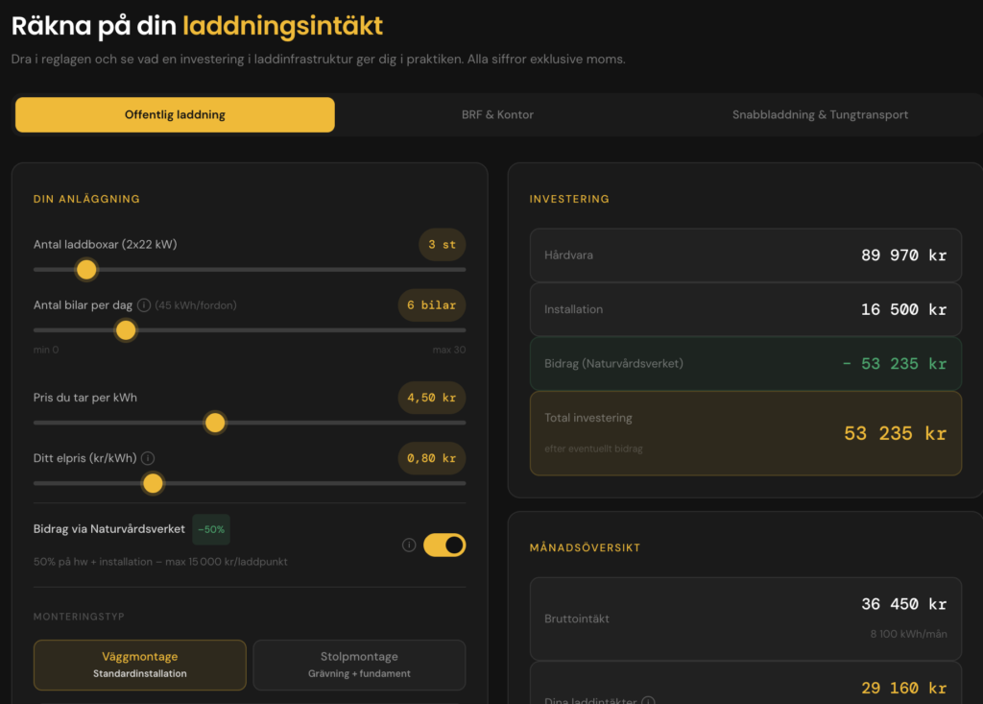Click info icon next to Antal bilar per dag
983x704 pixels.
coord(144,305)
